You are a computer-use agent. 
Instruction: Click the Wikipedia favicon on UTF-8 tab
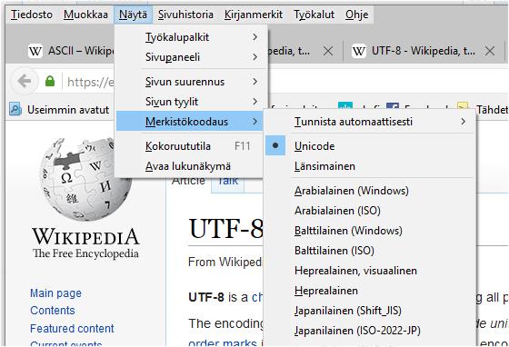pos(358,51)
